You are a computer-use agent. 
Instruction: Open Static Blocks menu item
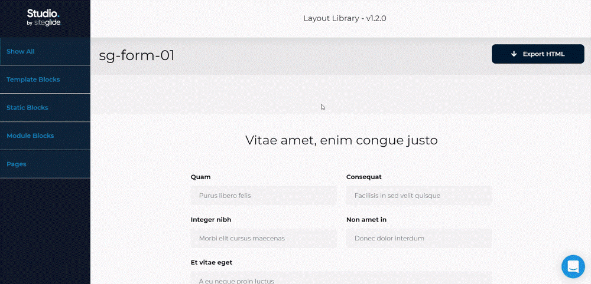[46, 108]
